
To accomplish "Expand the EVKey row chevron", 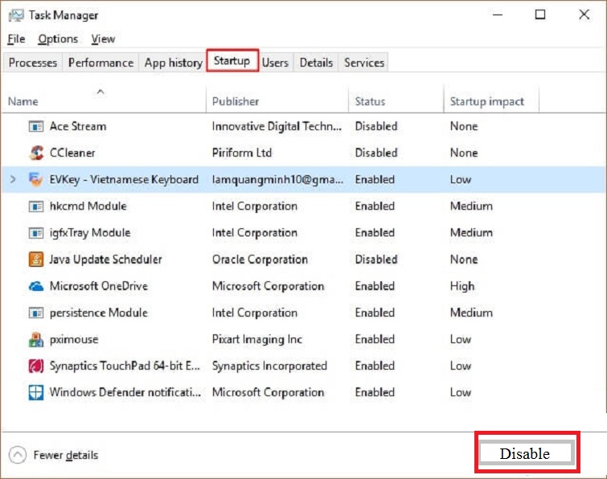I will tap(13, 179).
